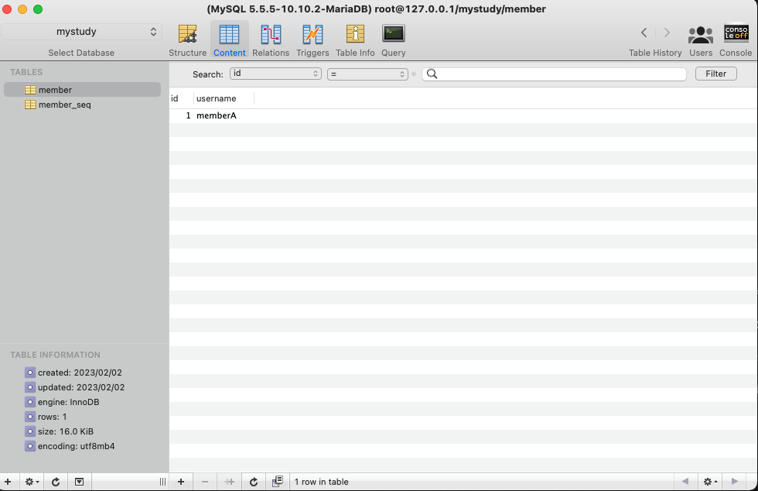
Task: Switch to the Content view
Action: (229, 41)
